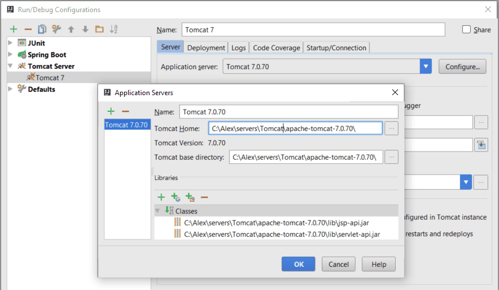The width and height of the screenshot is (499, 290).
Task: Click jar icon beside servlet-api.jar
Action: [x=178, y=233]
